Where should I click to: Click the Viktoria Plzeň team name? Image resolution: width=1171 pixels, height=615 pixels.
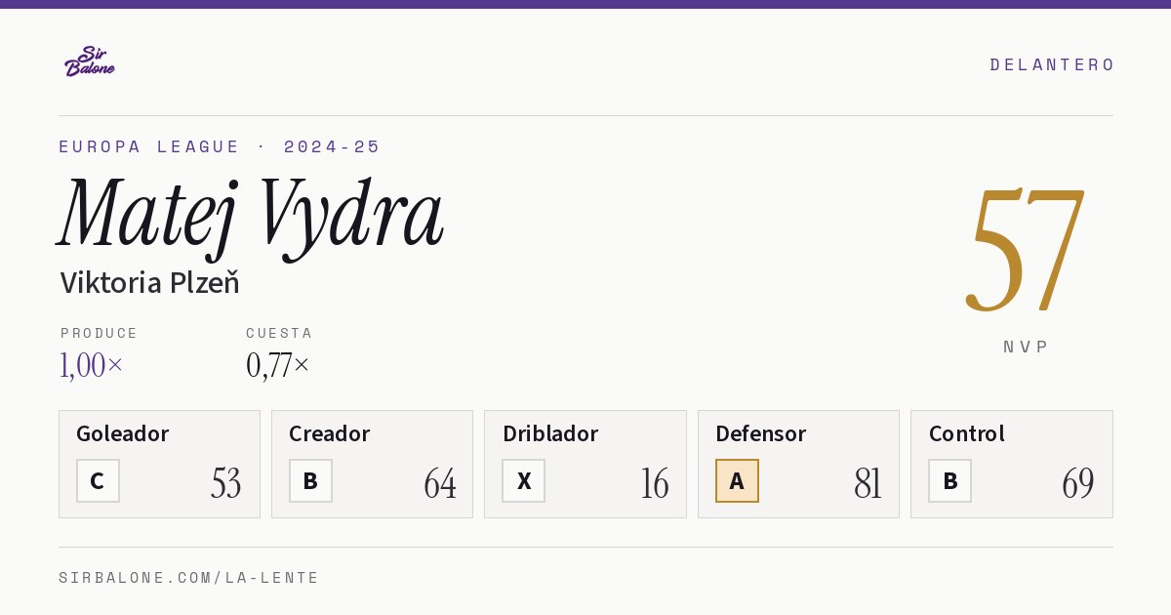tap(149, 283)
